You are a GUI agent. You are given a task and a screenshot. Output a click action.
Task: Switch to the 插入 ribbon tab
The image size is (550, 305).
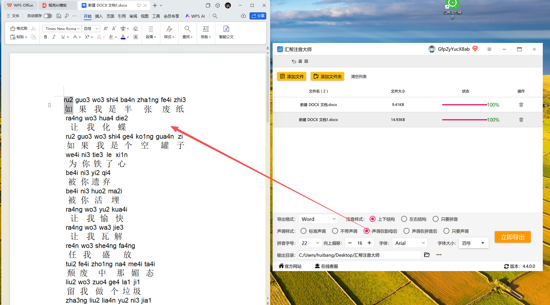click(99, 16)
